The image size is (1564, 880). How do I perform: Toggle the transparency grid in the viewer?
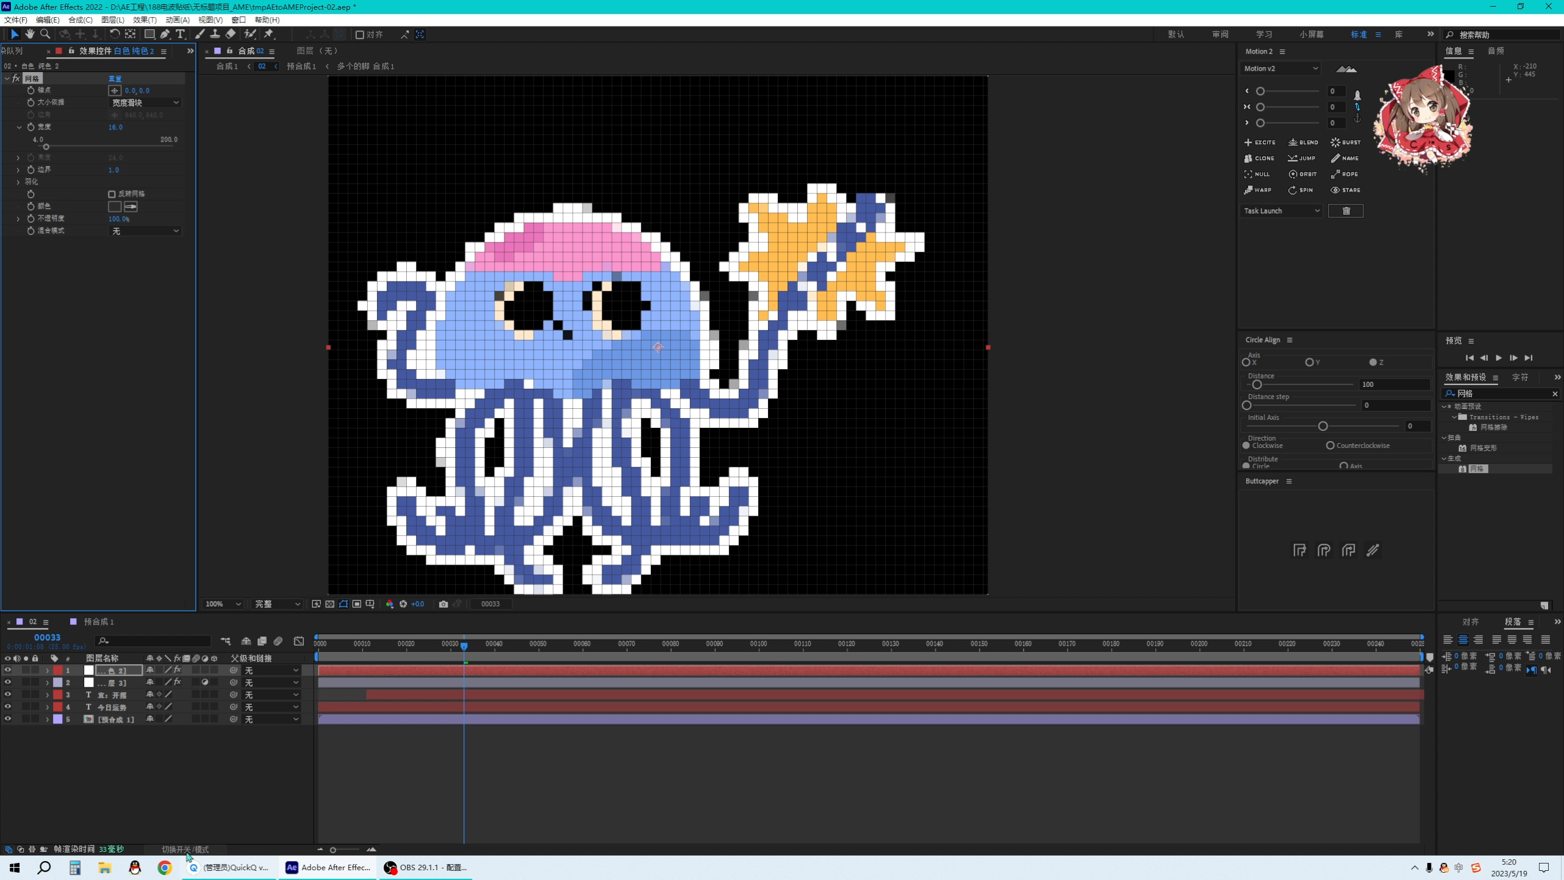point(330,604)
